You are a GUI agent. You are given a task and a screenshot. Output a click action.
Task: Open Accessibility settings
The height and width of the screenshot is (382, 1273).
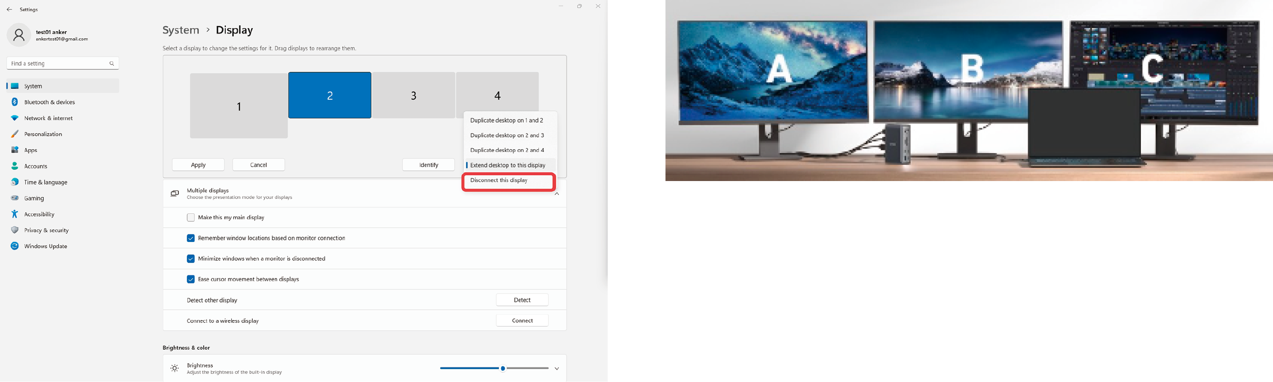(x=39, y=214)
